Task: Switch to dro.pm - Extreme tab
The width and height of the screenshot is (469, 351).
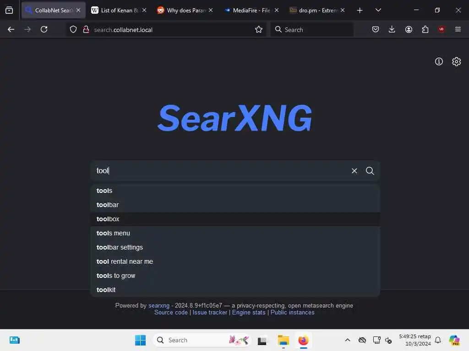Action: click(318, 10)
